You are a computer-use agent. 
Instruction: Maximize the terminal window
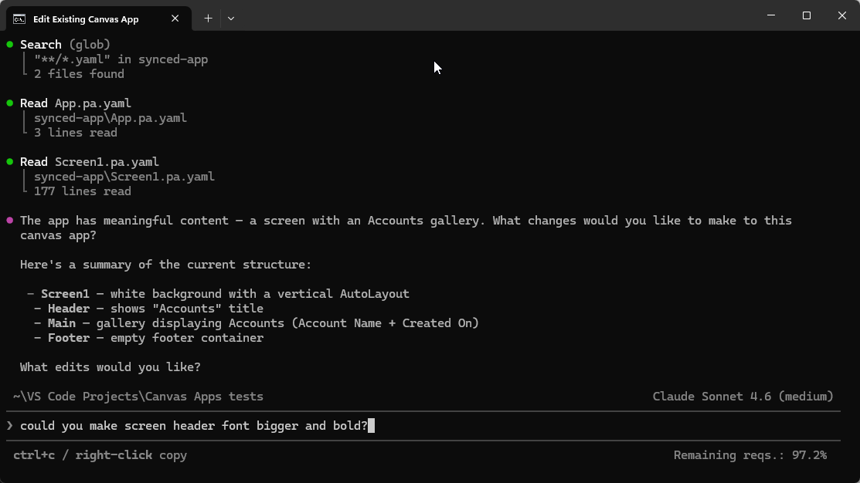[807, 15]
